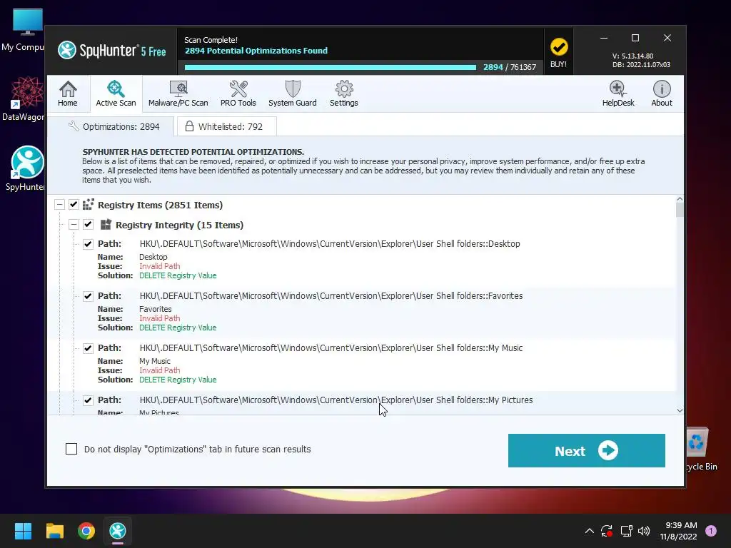
Task: Uncheck the Registry Items checkbox
Action: click(x=74, y=205)
